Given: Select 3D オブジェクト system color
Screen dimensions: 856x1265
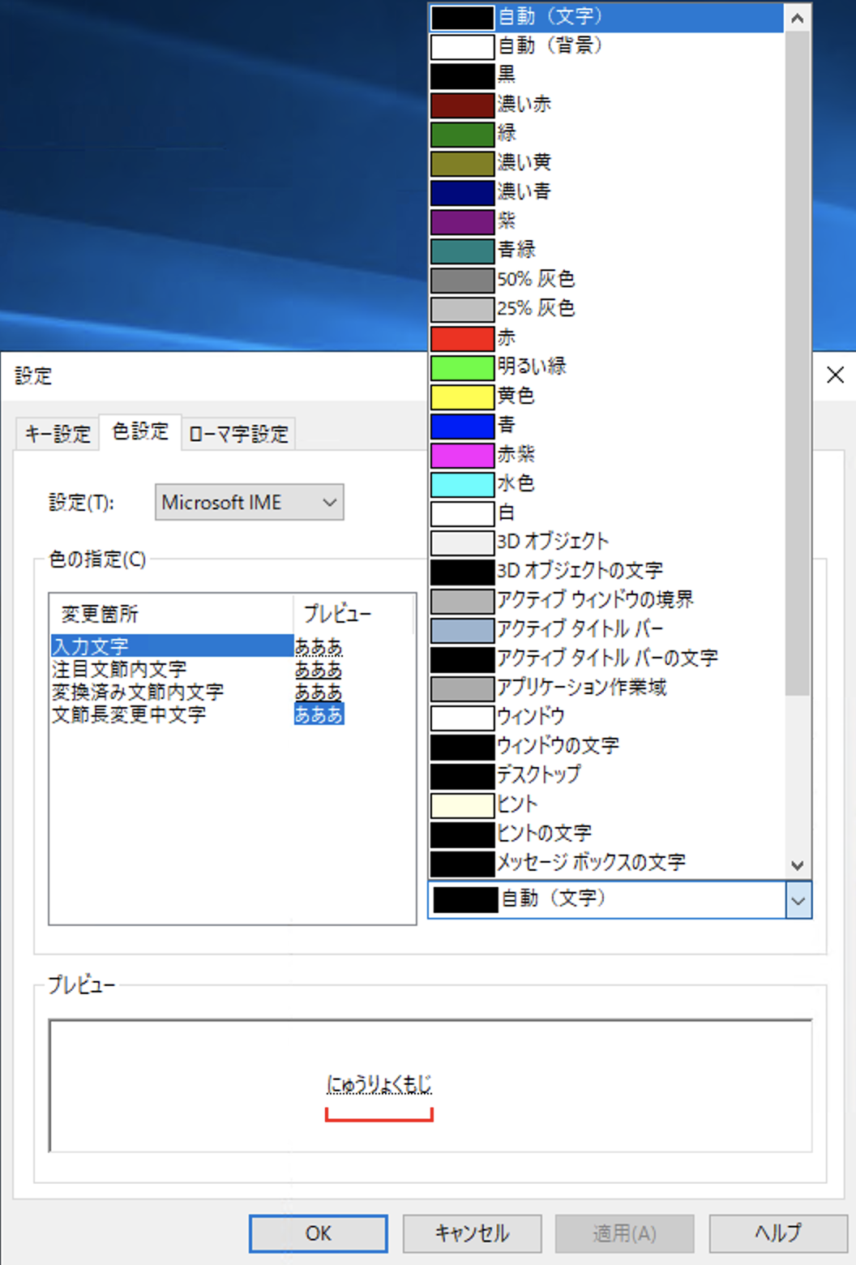Looking at the screenshot, I should click(x=606, y=542).
